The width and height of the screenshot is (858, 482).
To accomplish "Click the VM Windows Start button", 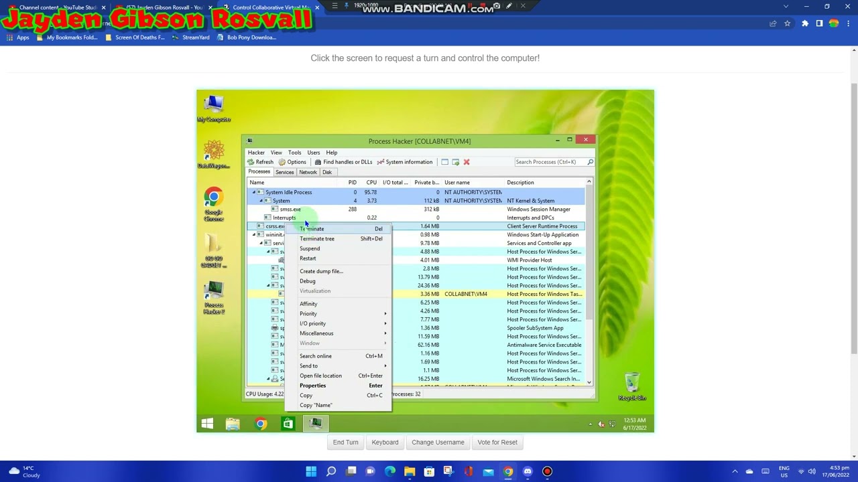I will pyautogui.click(x=207, y=424).
